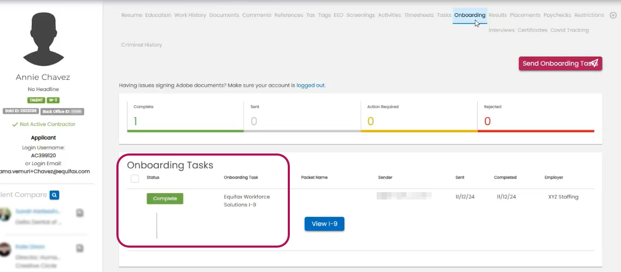The width and height of the screenshot is (621, 272).
Task: Switch to the Tax tab
Action: (x=310, y=15)
